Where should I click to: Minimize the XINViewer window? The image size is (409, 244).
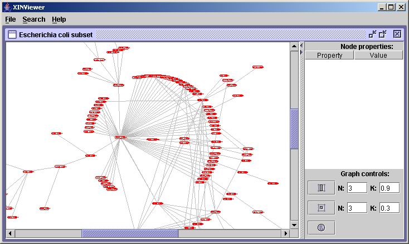(x=382, y=7)
